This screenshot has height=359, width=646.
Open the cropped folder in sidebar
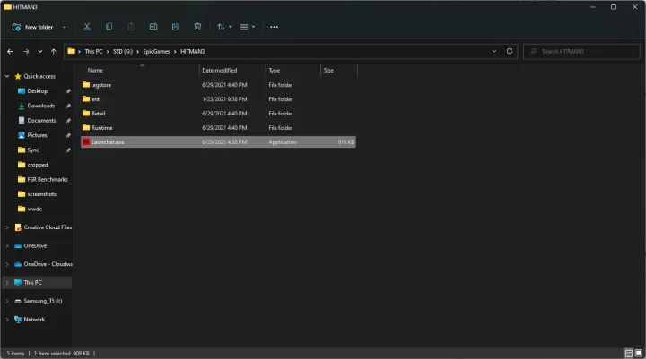click(38, 165)
